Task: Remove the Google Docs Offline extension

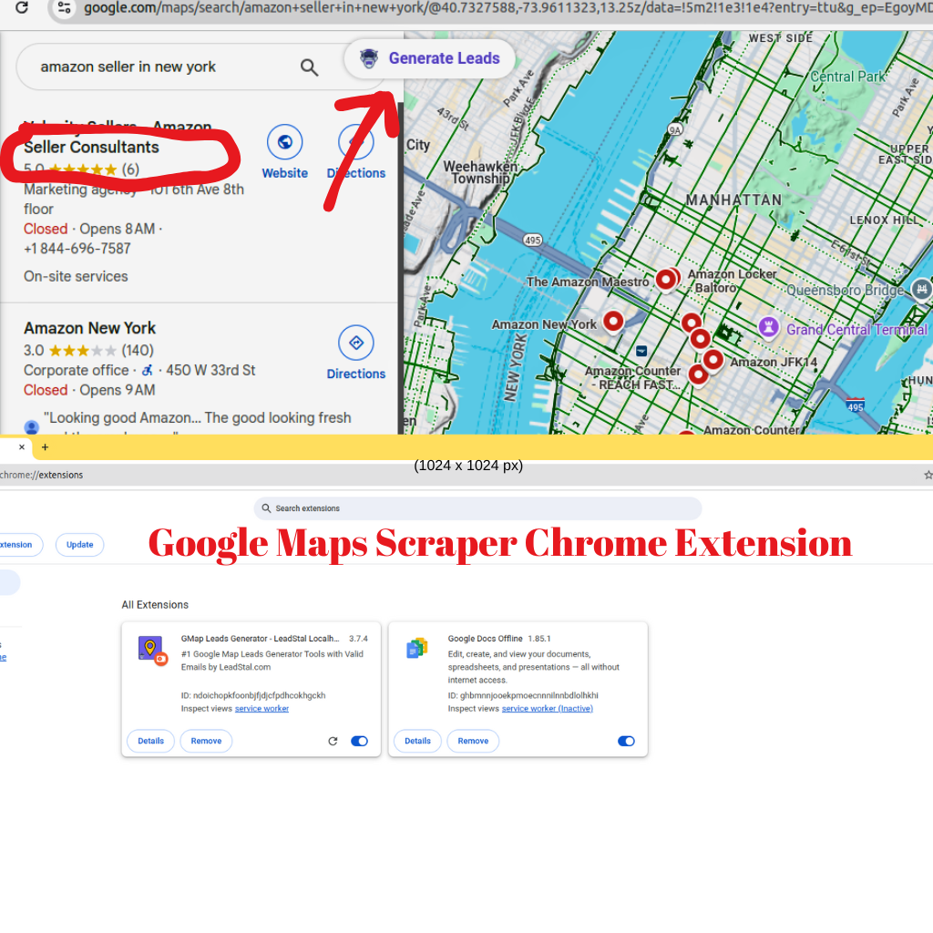Action: [473, 742]
